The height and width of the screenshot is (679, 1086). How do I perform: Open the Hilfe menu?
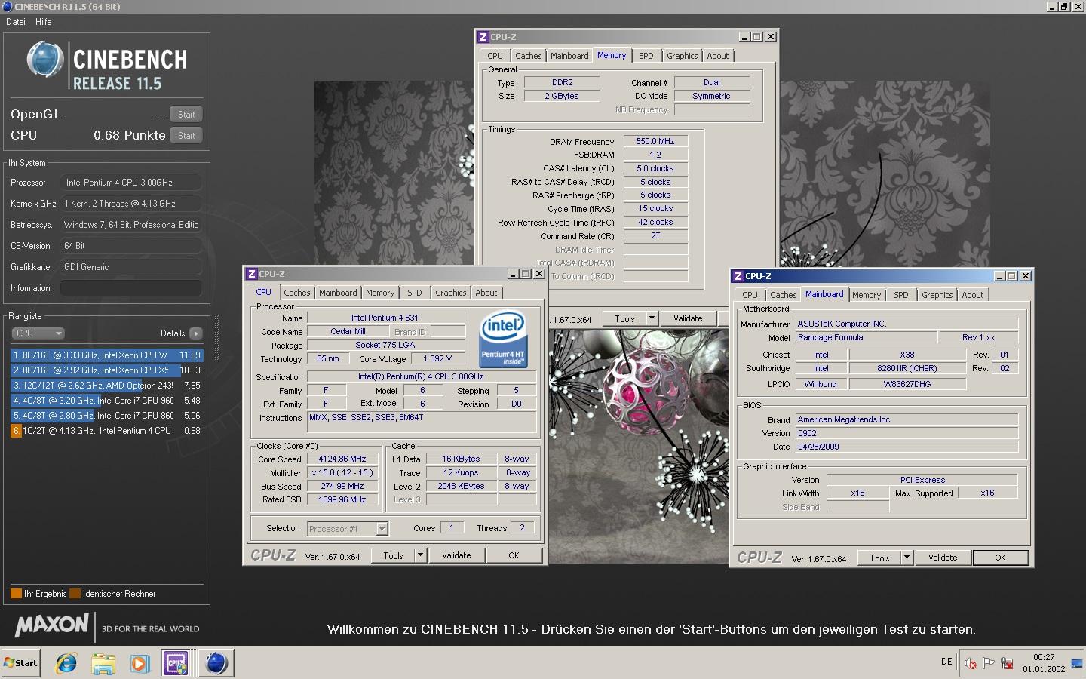44,22
